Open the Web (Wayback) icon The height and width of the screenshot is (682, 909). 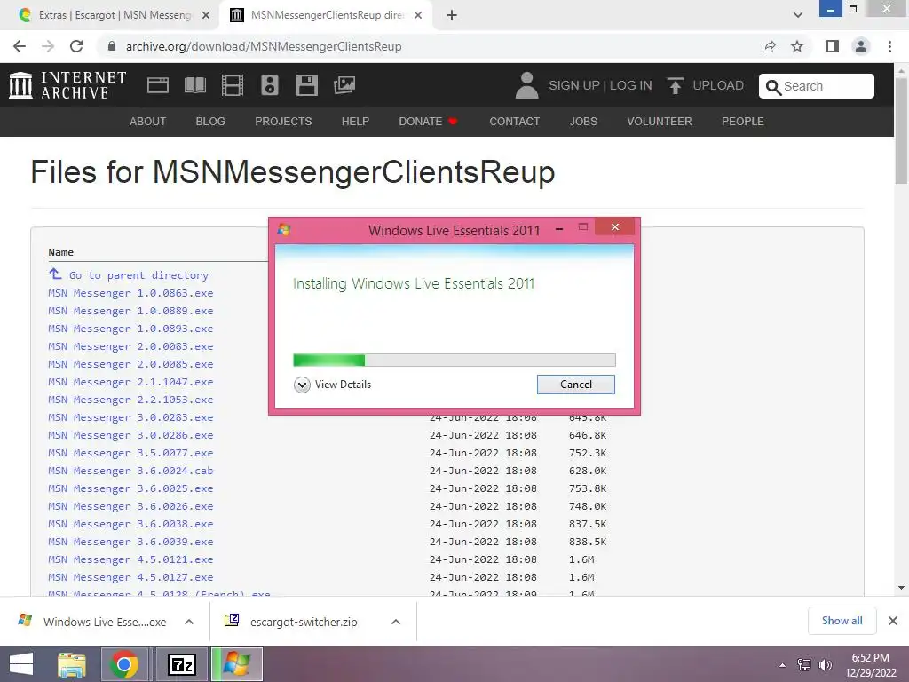tap(158, 85)
